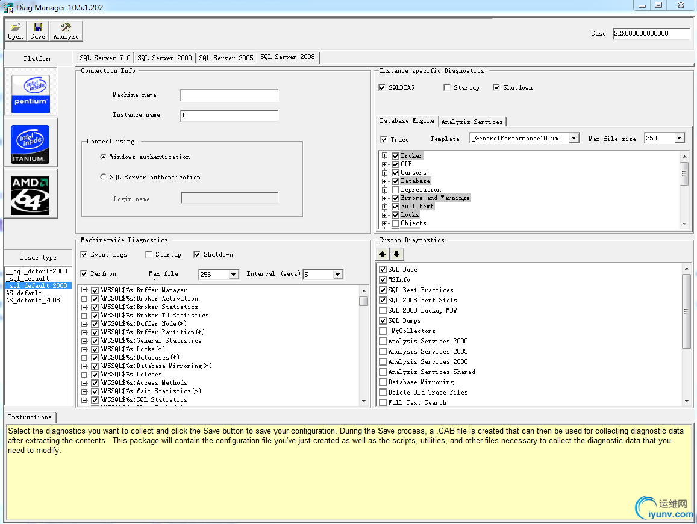Image resolution: width=697 pixels, height=524 pixels.
Task: Click the Platform header button
Action: click(x=38, y=58)
